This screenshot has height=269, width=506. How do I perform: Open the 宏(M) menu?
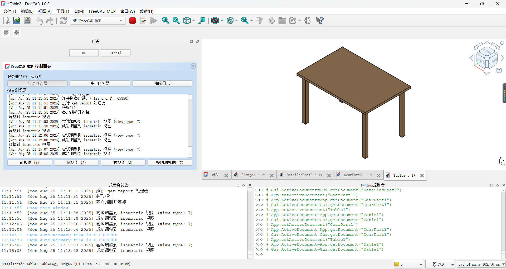[78, 11]
